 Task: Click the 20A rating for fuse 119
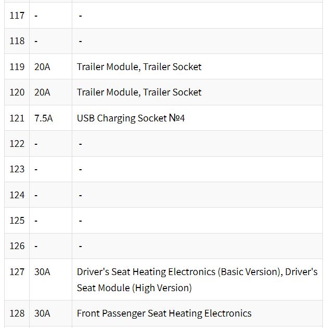point(42,67)
